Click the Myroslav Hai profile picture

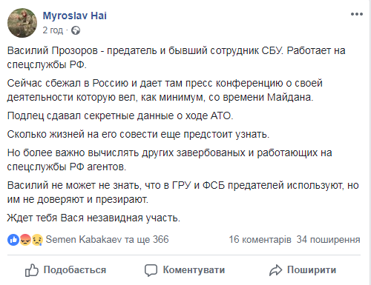tap(22, 23)
